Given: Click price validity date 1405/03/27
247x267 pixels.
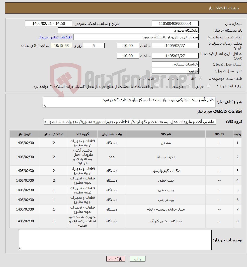Looking at the screenshot, I should [175, 56].
